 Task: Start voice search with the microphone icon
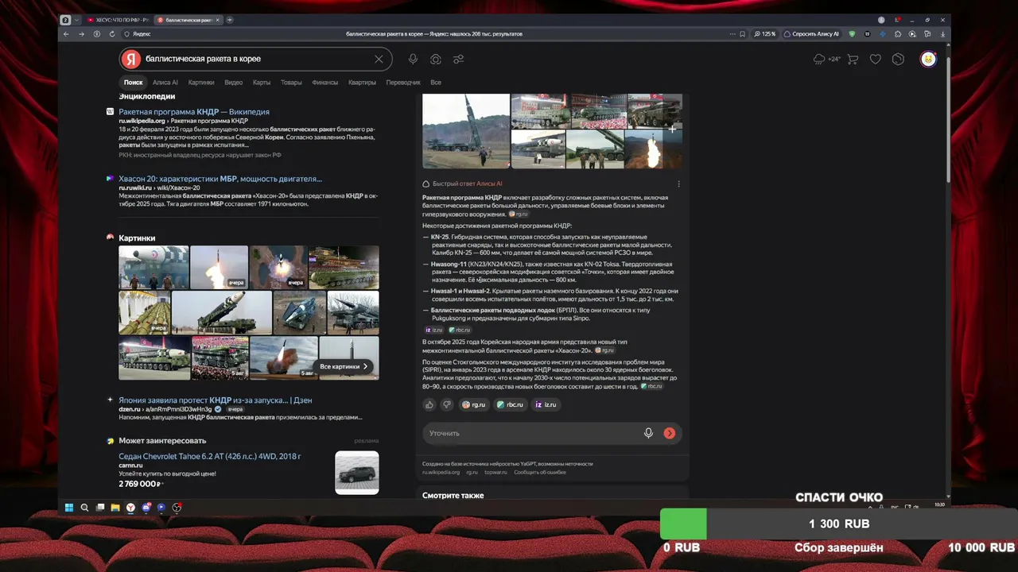tap(413, 59)
